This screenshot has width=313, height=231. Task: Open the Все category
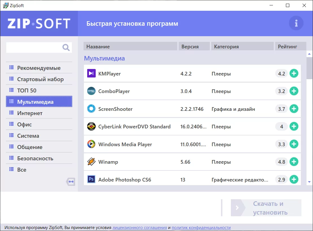tap(39, 170)
